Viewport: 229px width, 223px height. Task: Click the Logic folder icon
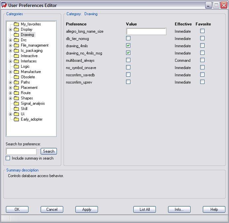16,66
